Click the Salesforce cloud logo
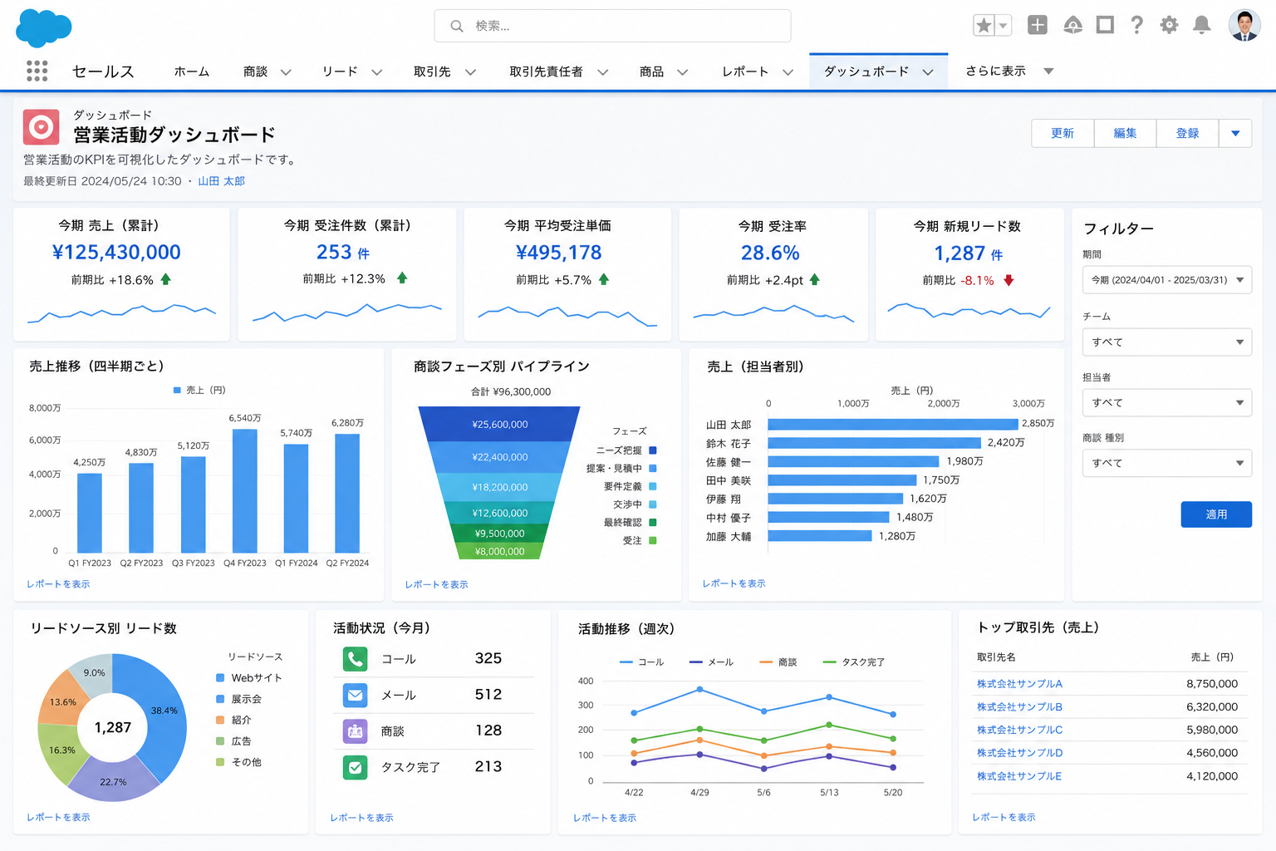 tap(43, 27)
